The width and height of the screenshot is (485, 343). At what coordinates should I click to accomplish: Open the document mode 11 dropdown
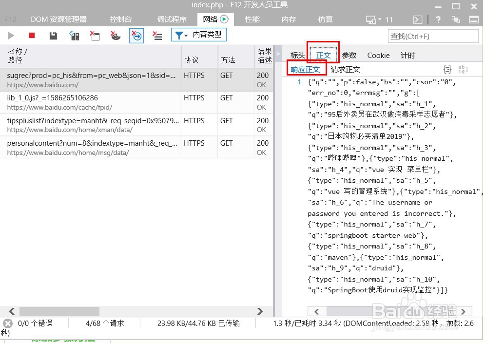tap(379, 20)
